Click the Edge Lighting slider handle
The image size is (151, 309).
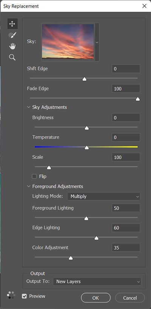(x=96, y=238)
